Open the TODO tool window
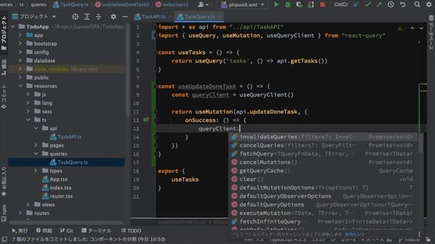The width and height of the screenshot is (435, 244). click(x=131, y=230)
